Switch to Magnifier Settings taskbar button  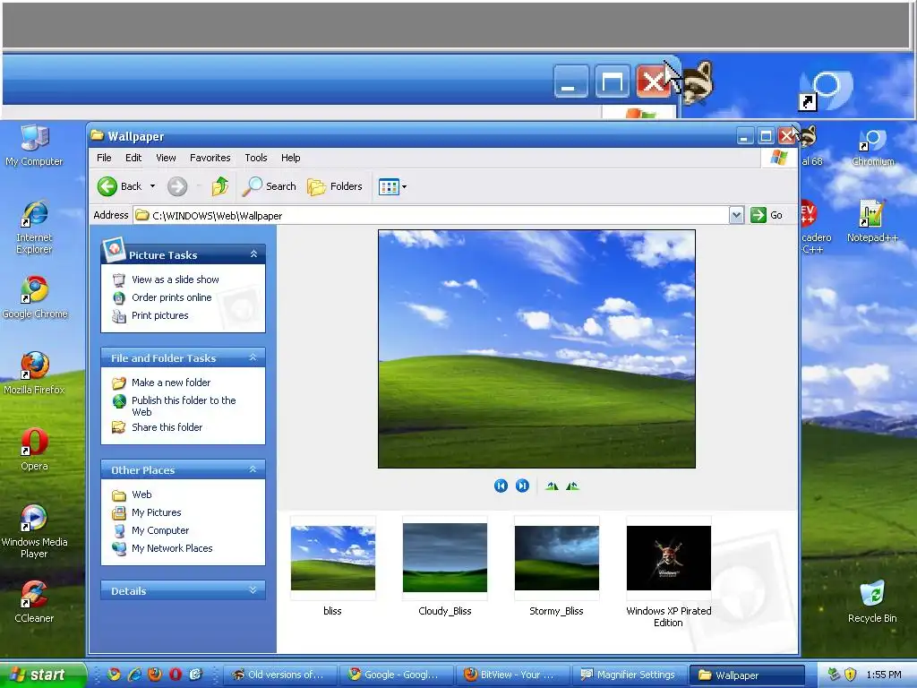(630, 675)
